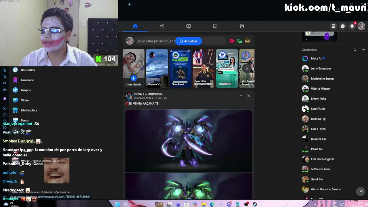Search contacts with the magnifier icon
The width and height of the screenshot is (368, 207).
pyautogui.click(x=355, y=50)
